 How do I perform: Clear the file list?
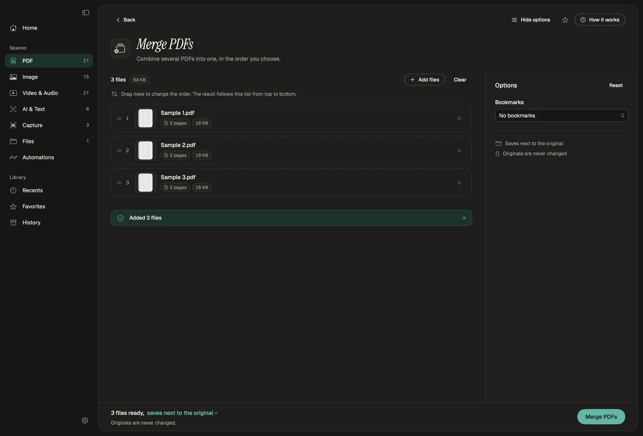pos(460,80)
